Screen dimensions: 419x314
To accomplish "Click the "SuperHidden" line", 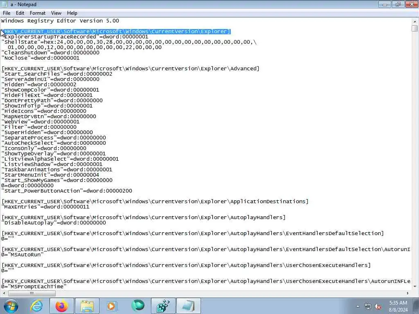I will (x=47, y=132).
